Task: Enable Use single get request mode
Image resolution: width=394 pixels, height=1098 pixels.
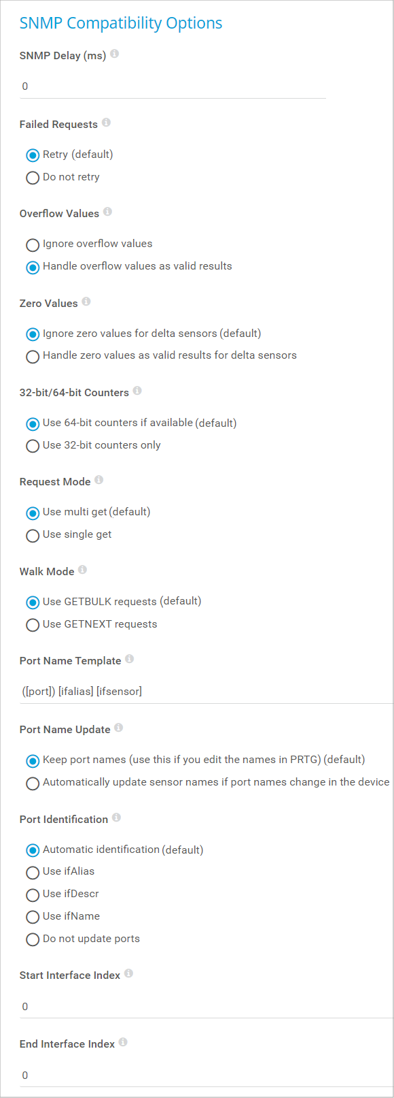Action: tap(33, 536)
